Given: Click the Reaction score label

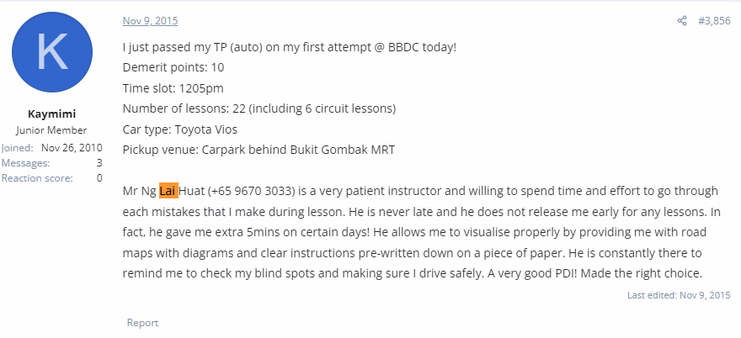Looking at the screenshot, I should 37,178.
